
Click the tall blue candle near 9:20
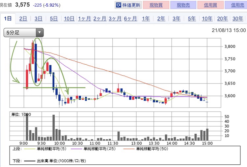[x=36, y=63]
